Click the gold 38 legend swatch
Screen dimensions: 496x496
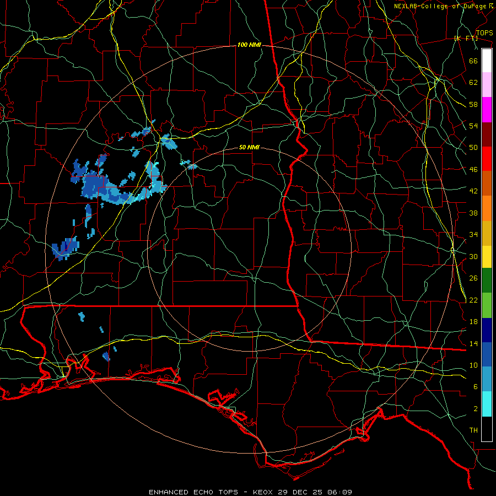tap(487, 233)
